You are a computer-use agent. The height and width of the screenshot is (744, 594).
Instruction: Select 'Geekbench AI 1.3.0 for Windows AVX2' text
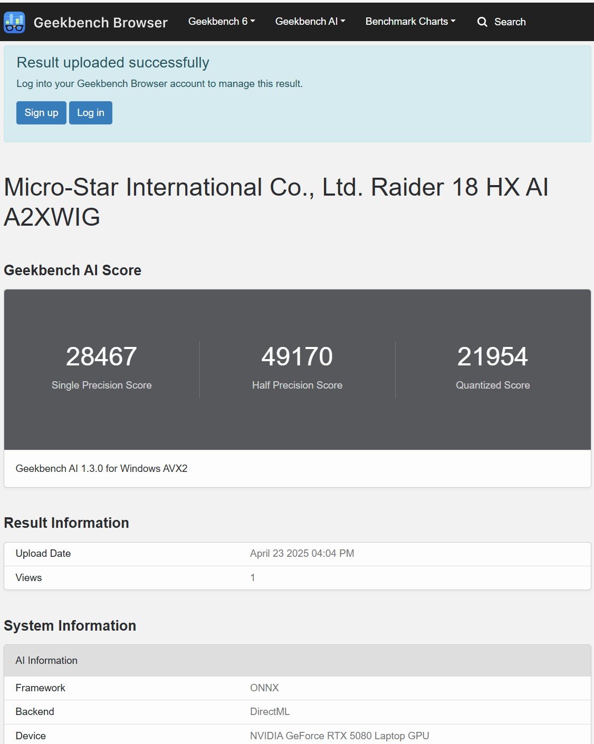coord(102,468)
